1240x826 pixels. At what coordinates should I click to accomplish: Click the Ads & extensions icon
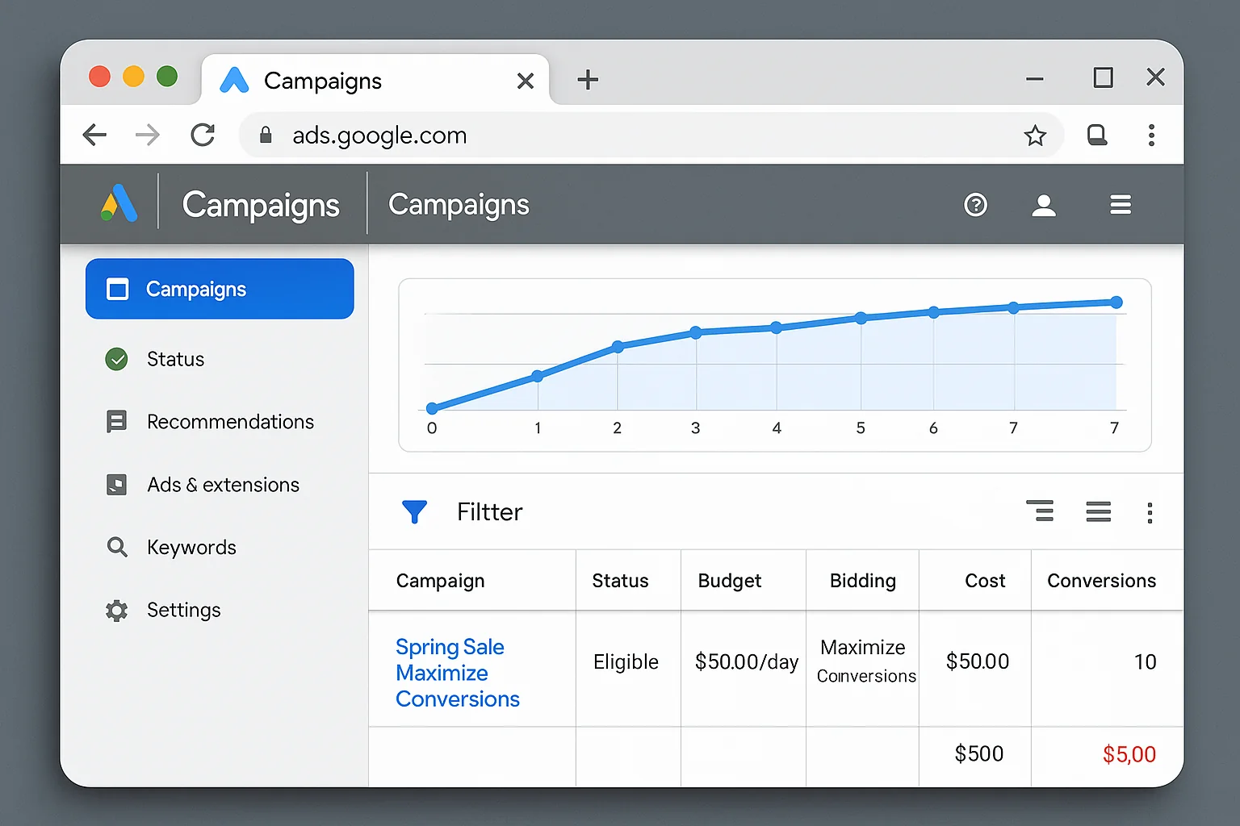(117, 484)
